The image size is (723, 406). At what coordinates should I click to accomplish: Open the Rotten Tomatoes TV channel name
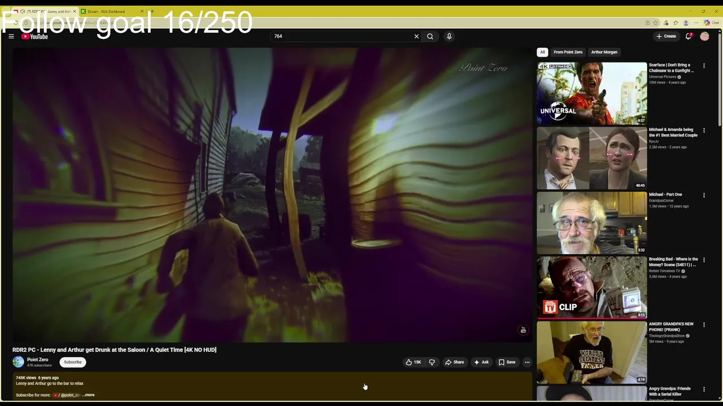click(x=665, y=271)
